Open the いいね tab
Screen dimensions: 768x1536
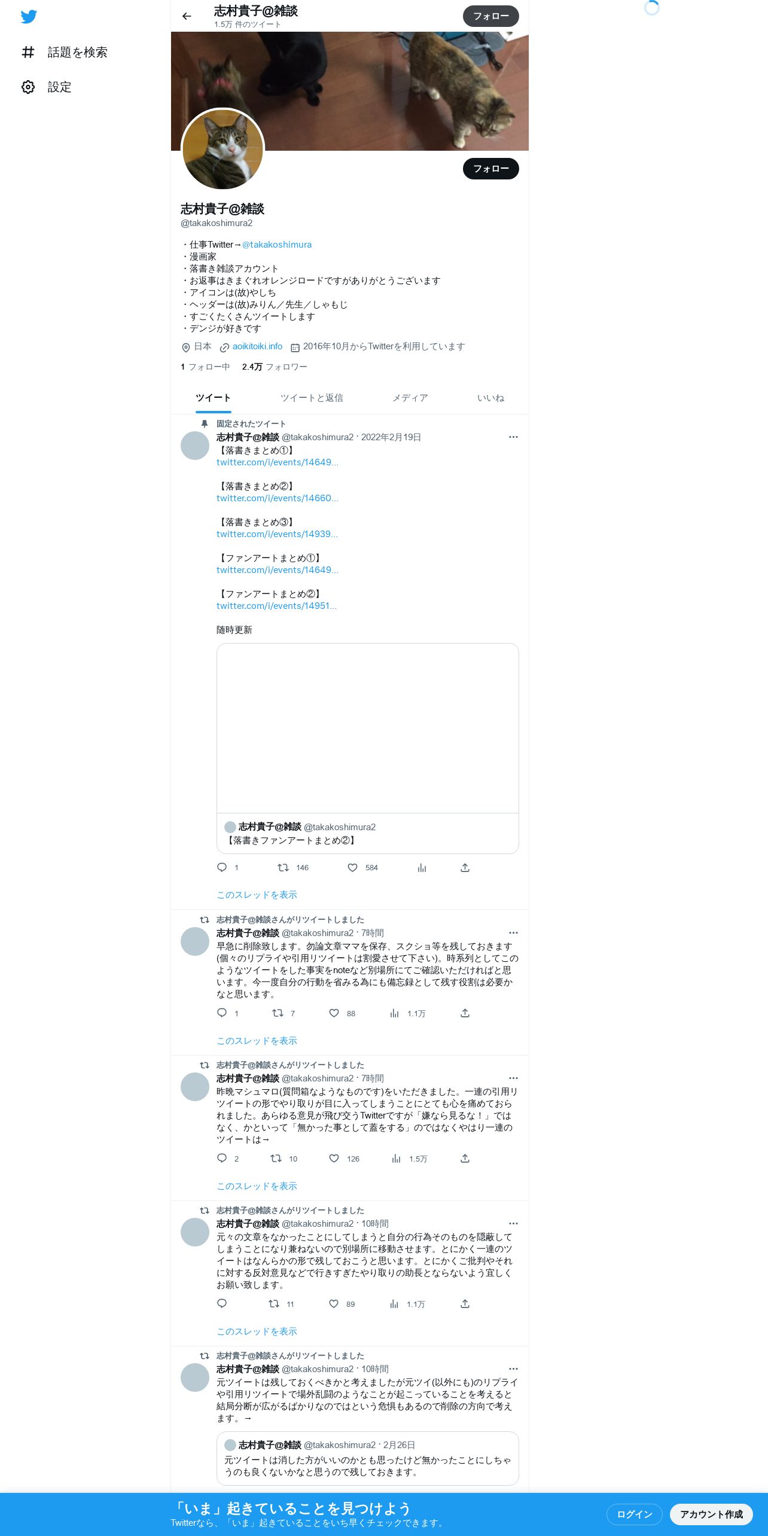[x=490, y=398]
